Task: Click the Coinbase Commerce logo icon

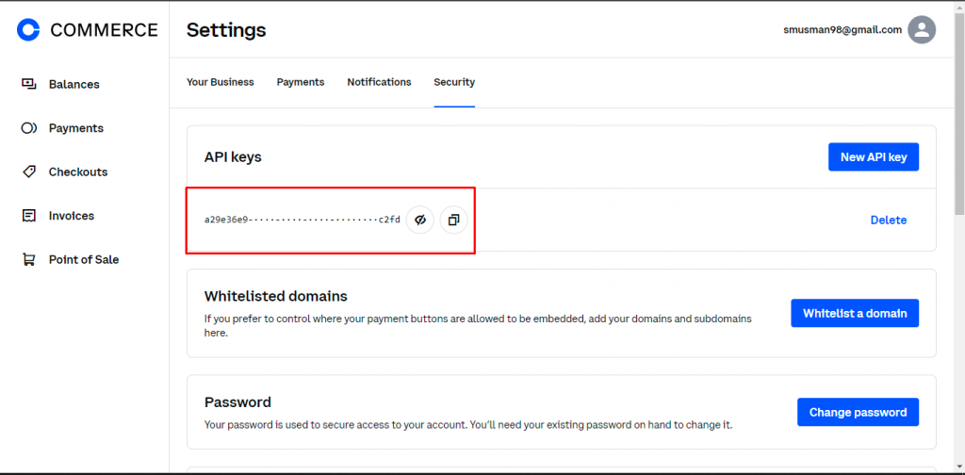Action: tap(29, 30)
